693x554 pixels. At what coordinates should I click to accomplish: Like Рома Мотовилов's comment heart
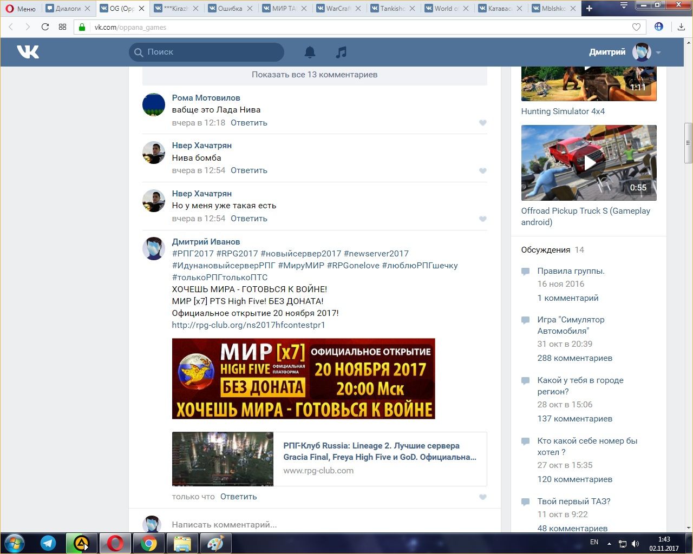(483, 123)
